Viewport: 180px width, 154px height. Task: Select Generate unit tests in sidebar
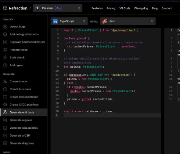click(x=24, y=112)
